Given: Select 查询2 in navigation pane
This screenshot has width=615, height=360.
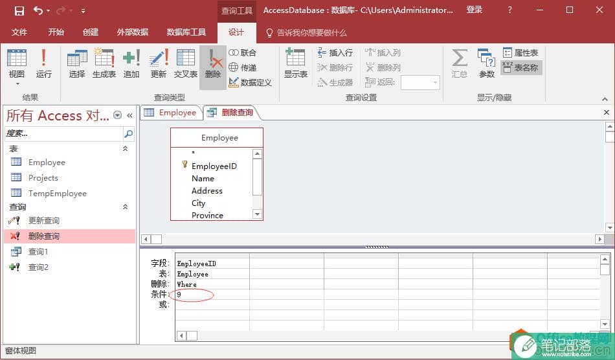Looking at the screenshot, I should pyautogui.click(x=69, y=267).
